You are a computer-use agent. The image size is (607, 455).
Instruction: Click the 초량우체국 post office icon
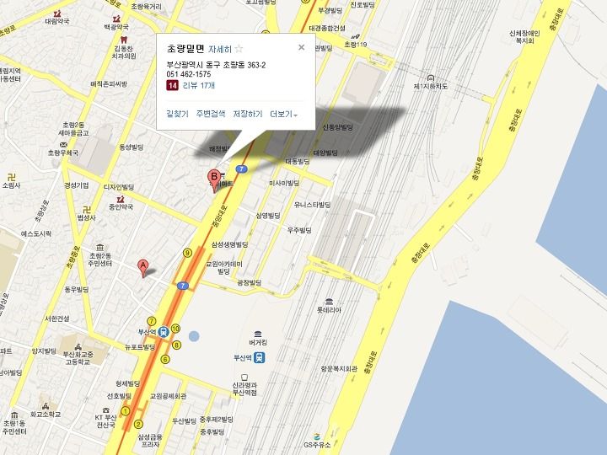pyautogui.click(x=63, y=145)
